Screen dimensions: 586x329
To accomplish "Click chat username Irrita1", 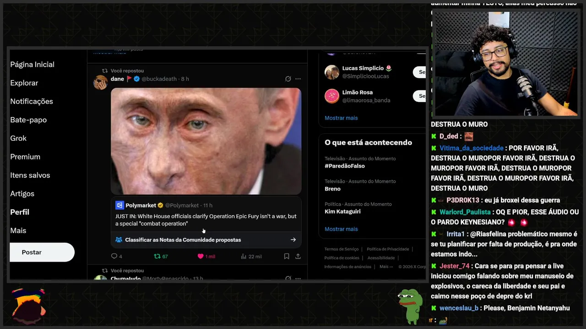I will pyautogui.click(x=456, y=234).
